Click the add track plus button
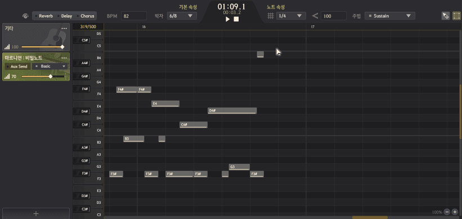 click(36, 213)
